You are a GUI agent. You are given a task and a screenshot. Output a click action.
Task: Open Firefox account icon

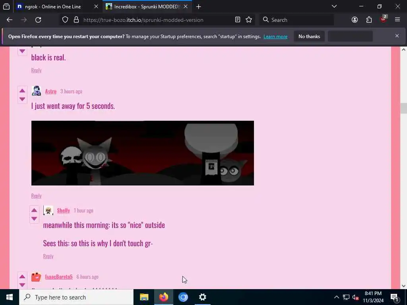pos(355,20)
